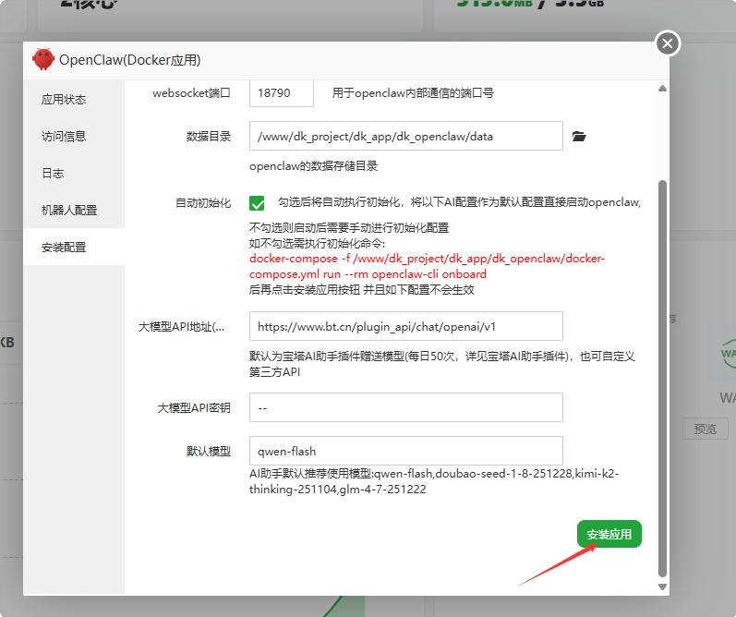Click the red OpenClaw logo in title bar
This screenshot has width=736, height=617.
click(42, 60)
